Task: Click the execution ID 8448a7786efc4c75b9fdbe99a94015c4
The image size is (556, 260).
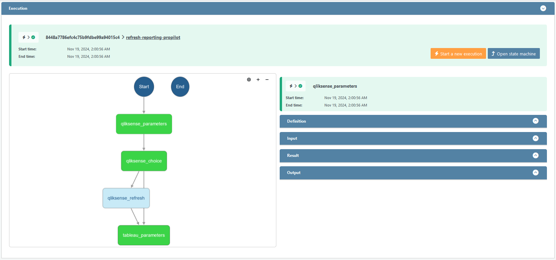Action: click(83, 37)
